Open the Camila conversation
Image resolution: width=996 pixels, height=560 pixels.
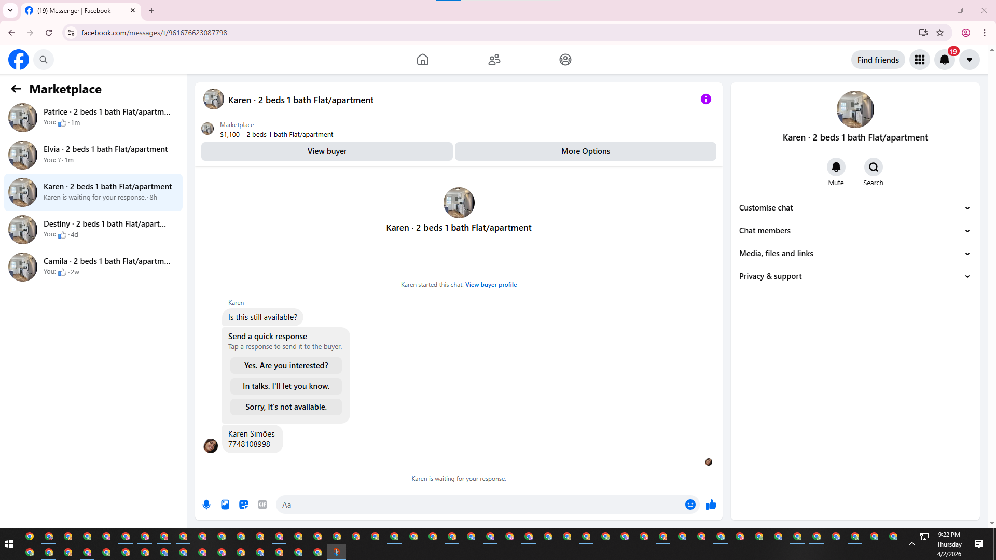[93, 267]
